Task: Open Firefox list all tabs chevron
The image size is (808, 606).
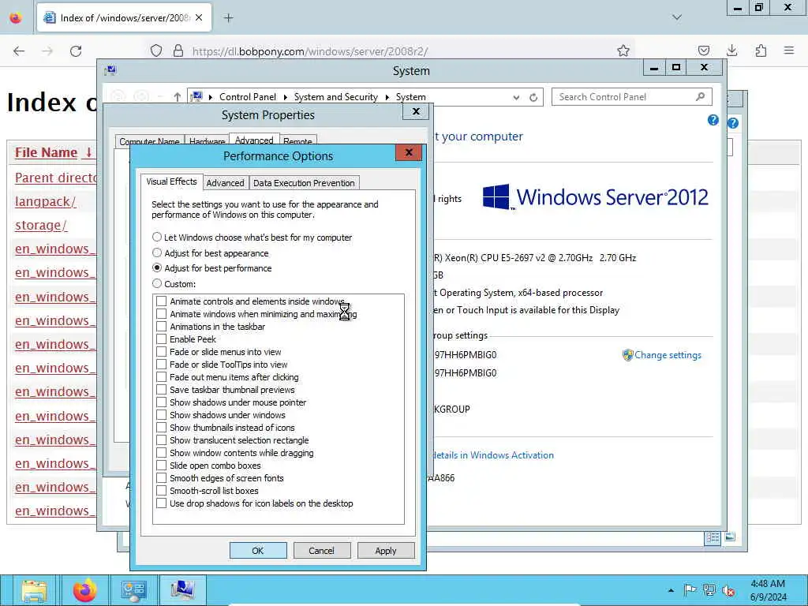Action: click(x=677, y=17)
